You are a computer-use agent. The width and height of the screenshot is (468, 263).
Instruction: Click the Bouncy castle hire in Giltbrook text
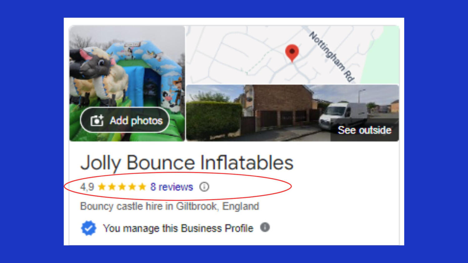click(170, 206)
